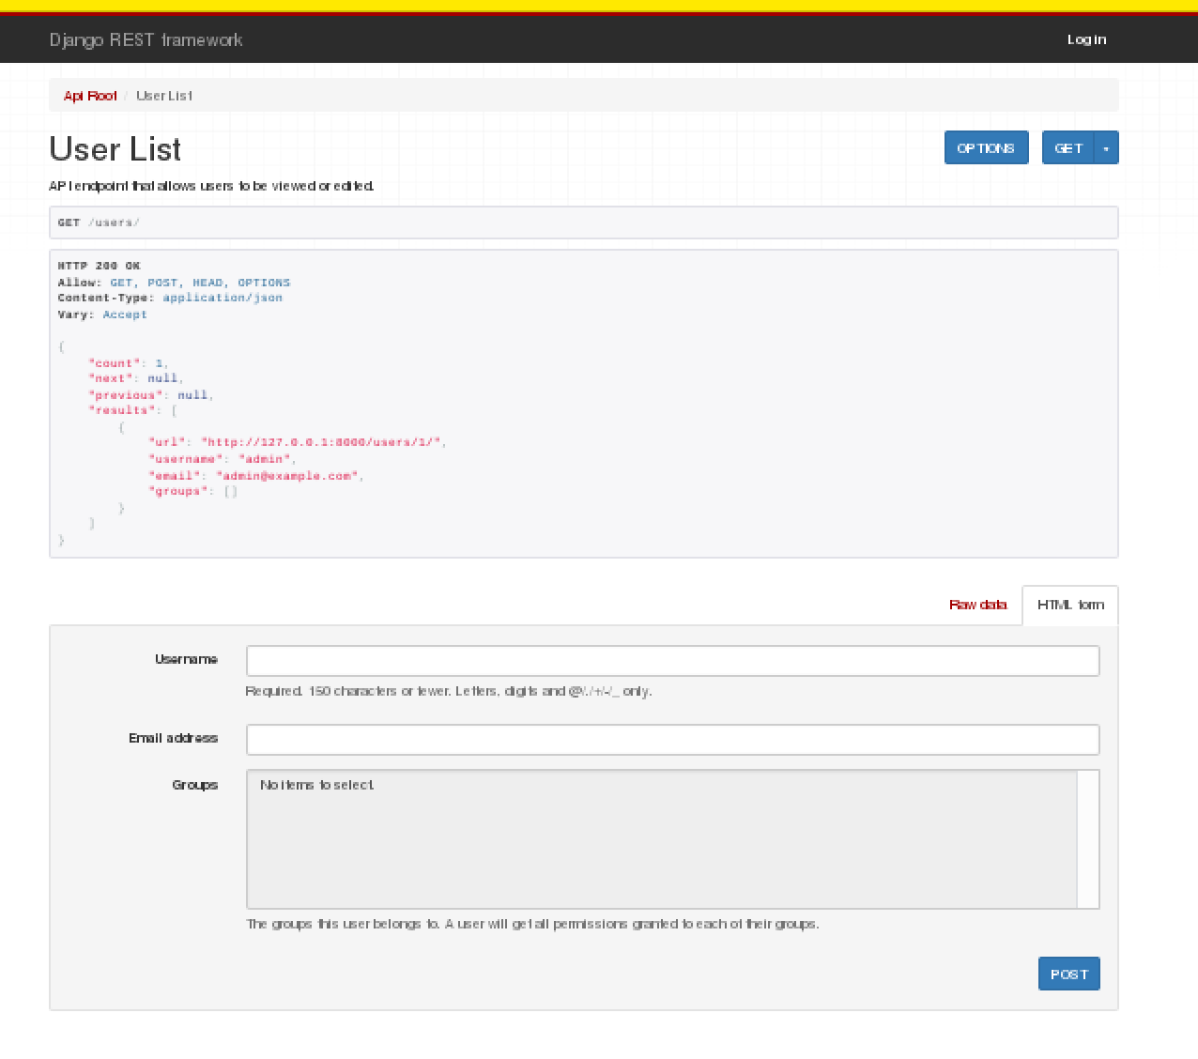Click the GET button

tap(1068, 147)
